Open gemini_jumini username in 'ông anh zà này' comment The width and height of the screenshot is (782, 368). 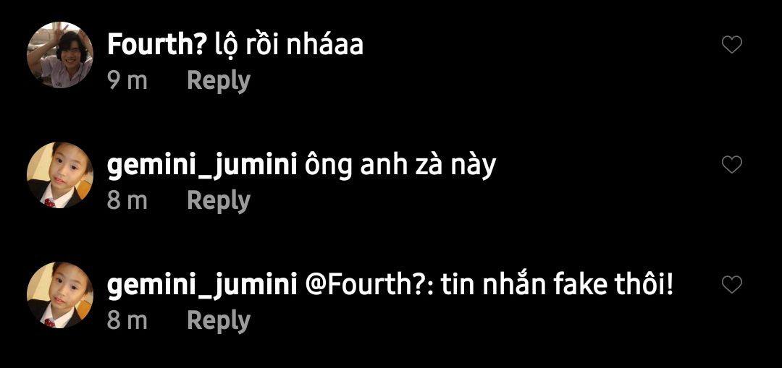[x=202, y=166]
